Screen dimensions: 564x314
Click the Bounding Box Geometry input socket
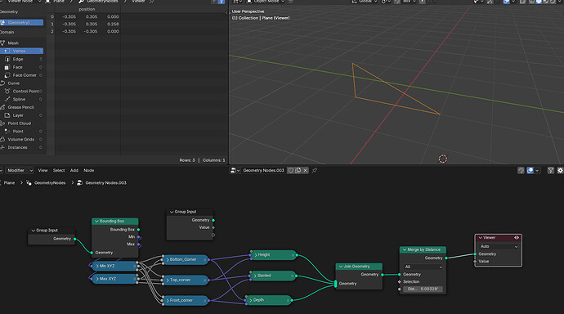point(92,253)
